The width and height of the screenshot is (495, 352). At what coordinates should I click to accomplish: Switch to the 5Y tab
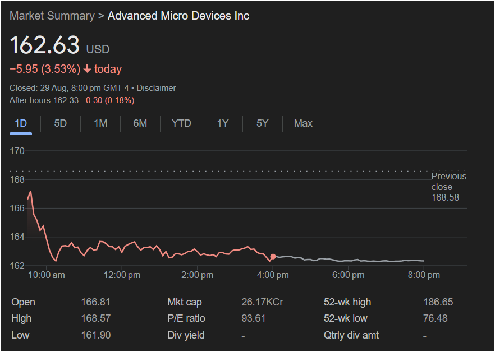point(263,123)
